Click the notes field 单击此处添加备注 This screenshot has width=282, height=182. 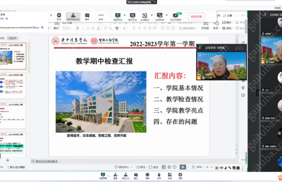(x=46, y=161)
